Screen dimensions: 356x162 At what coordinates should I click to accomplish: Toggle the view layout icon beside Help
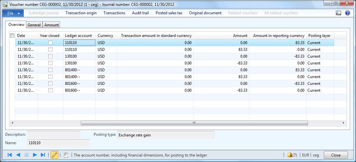(338, 13)
